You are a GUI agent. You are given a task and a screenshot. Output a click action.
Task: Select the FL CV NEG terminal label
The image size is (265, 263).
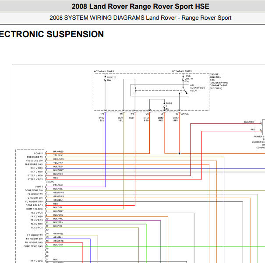(37, 224)
